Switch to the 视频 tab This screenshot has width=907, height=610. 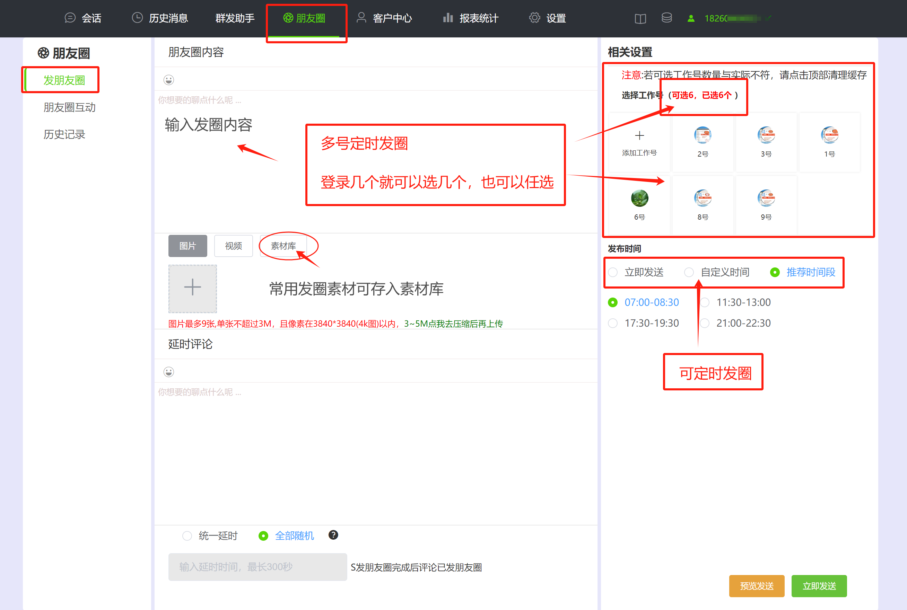click(x=233, y=246)
